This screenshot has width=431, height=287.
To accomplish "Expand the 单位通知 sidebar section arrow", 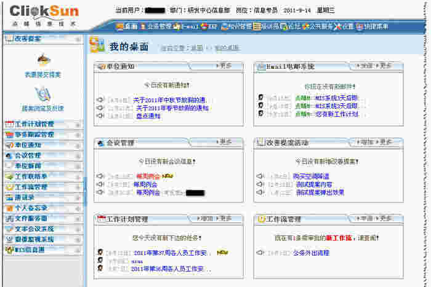I will 78,146.
